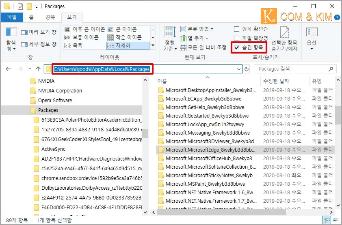
Task: Refresh the Packages folder view
Action: point(247,69)
